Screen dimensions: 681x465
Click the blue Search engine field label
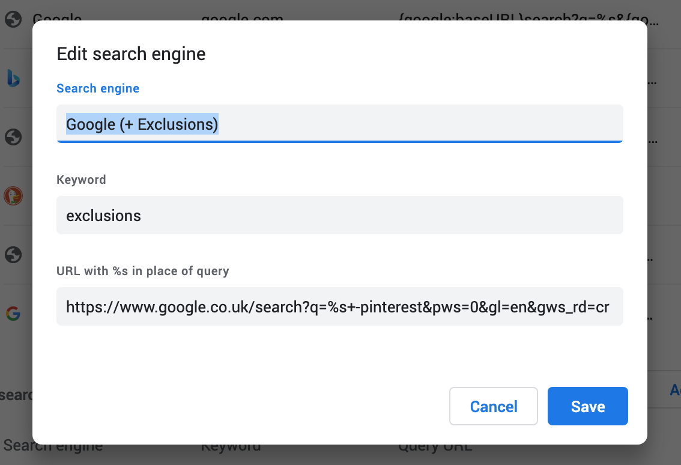pyautogui.click(x=97, y=88)
